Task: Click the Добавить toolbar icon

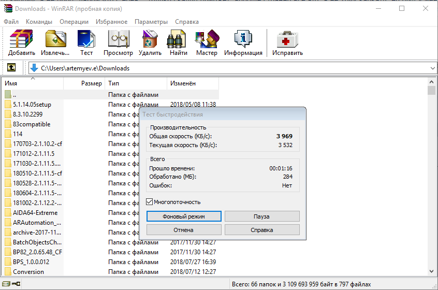Action: tap(21, 38)
